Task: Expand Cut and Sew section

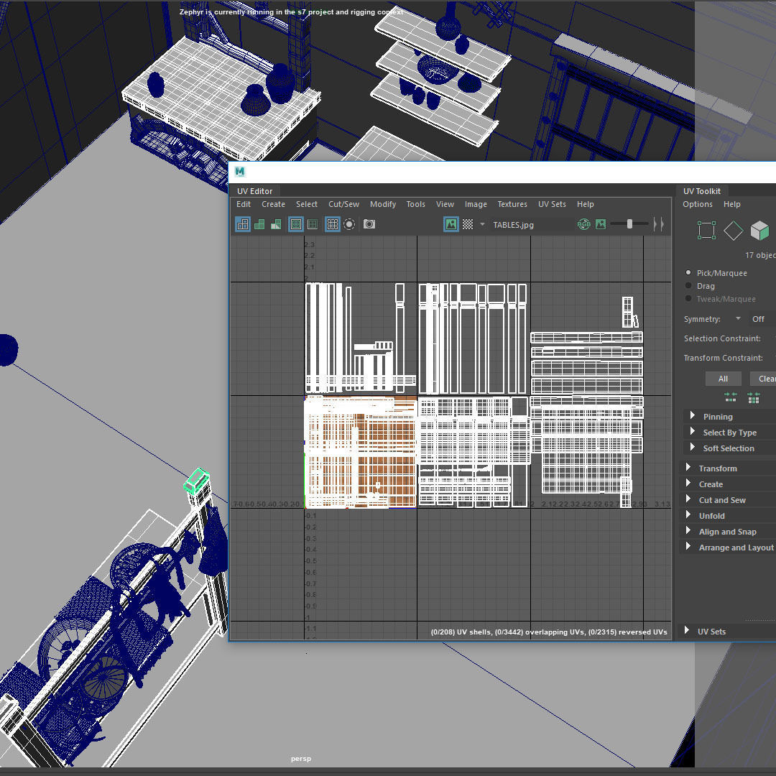Action: [x=688, y=499]
